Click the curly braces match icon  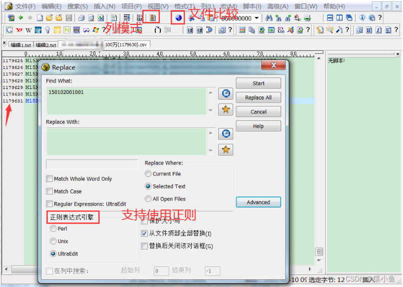[157, 30]
